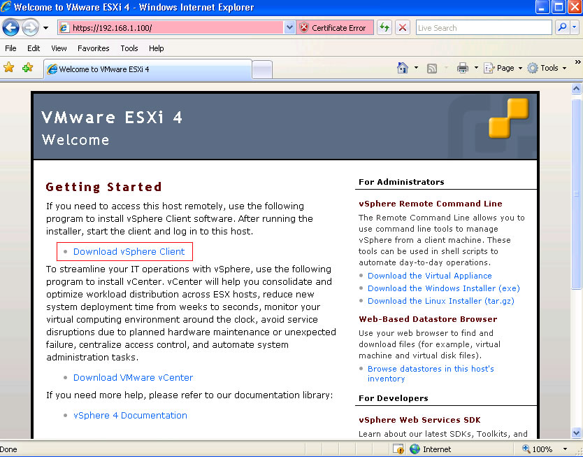Show more command bar items chevron

tap(577, 62)
